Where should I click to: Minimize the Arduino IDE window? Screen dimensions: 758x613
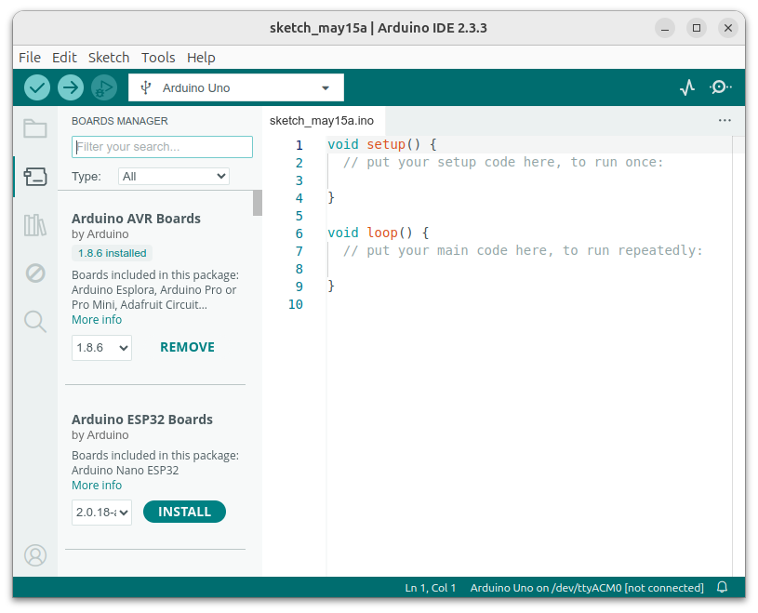[x=665, y=28]
